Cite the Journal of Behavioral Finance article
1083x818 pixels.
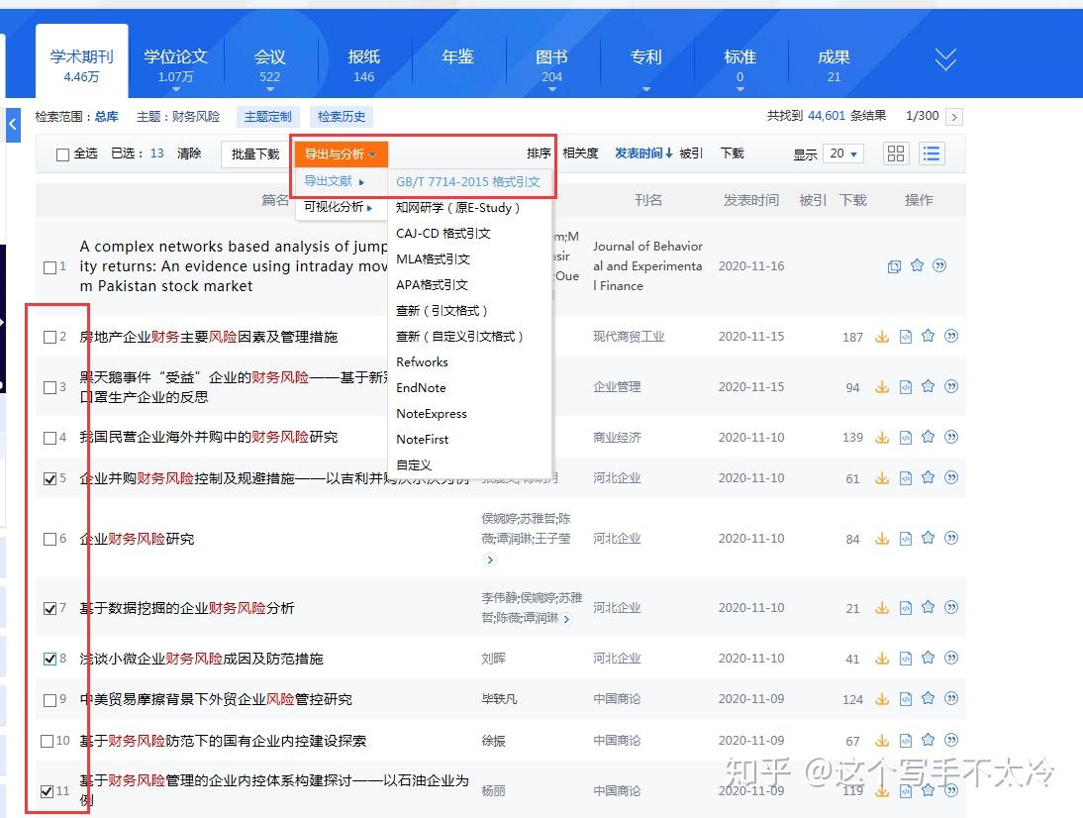point(939,266)
